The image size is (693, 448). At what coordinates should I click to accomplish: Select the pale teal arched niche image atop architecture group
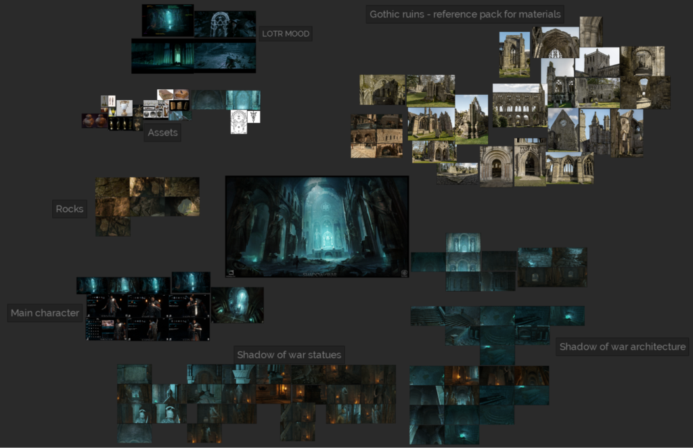point(463,243)
